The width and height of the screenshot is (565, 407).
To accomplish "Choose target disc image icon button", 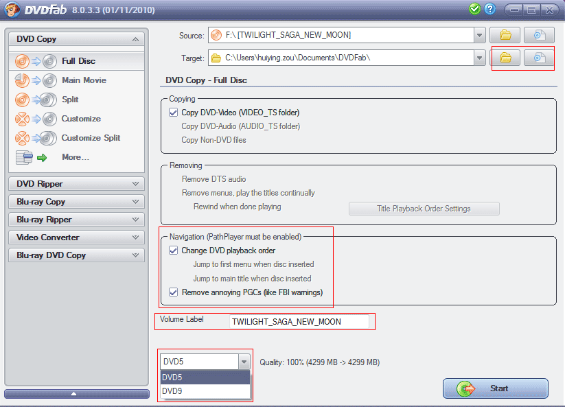I will pyautogui.click(x=539, y=58).
